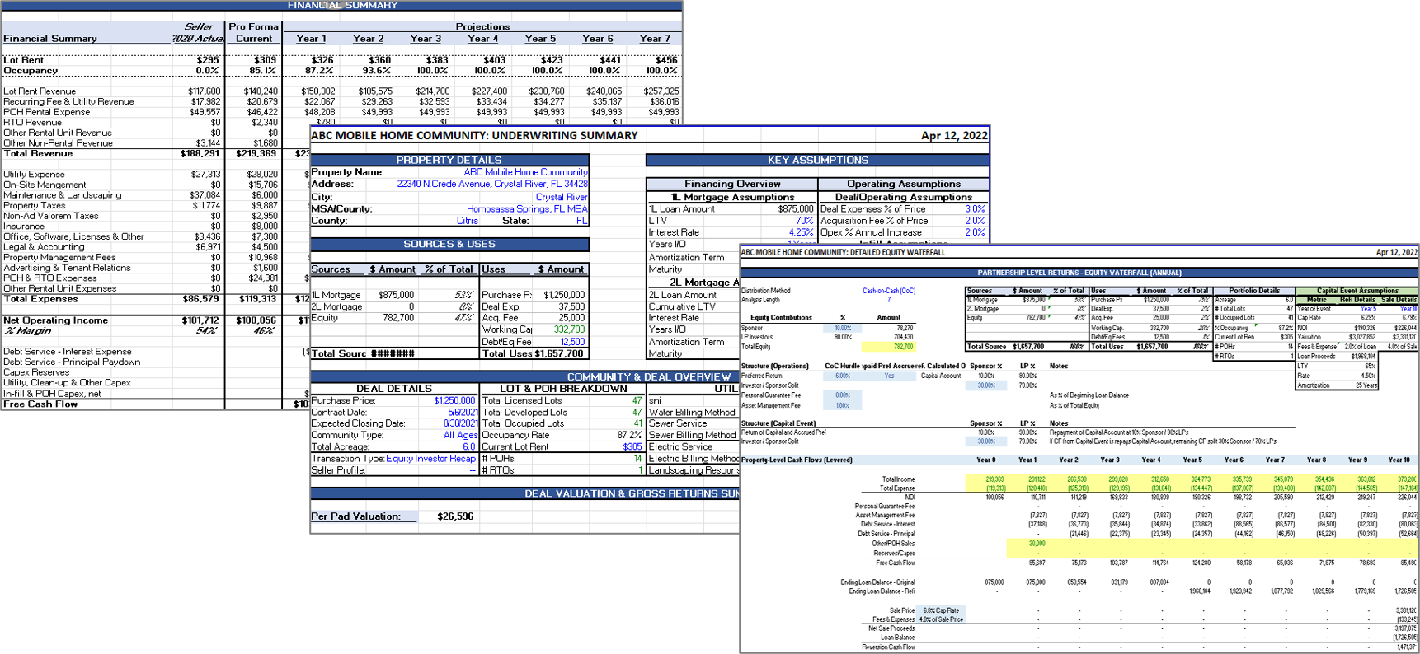Select the 5/6/2021 Contract Date value

click(x=462, y=413)
